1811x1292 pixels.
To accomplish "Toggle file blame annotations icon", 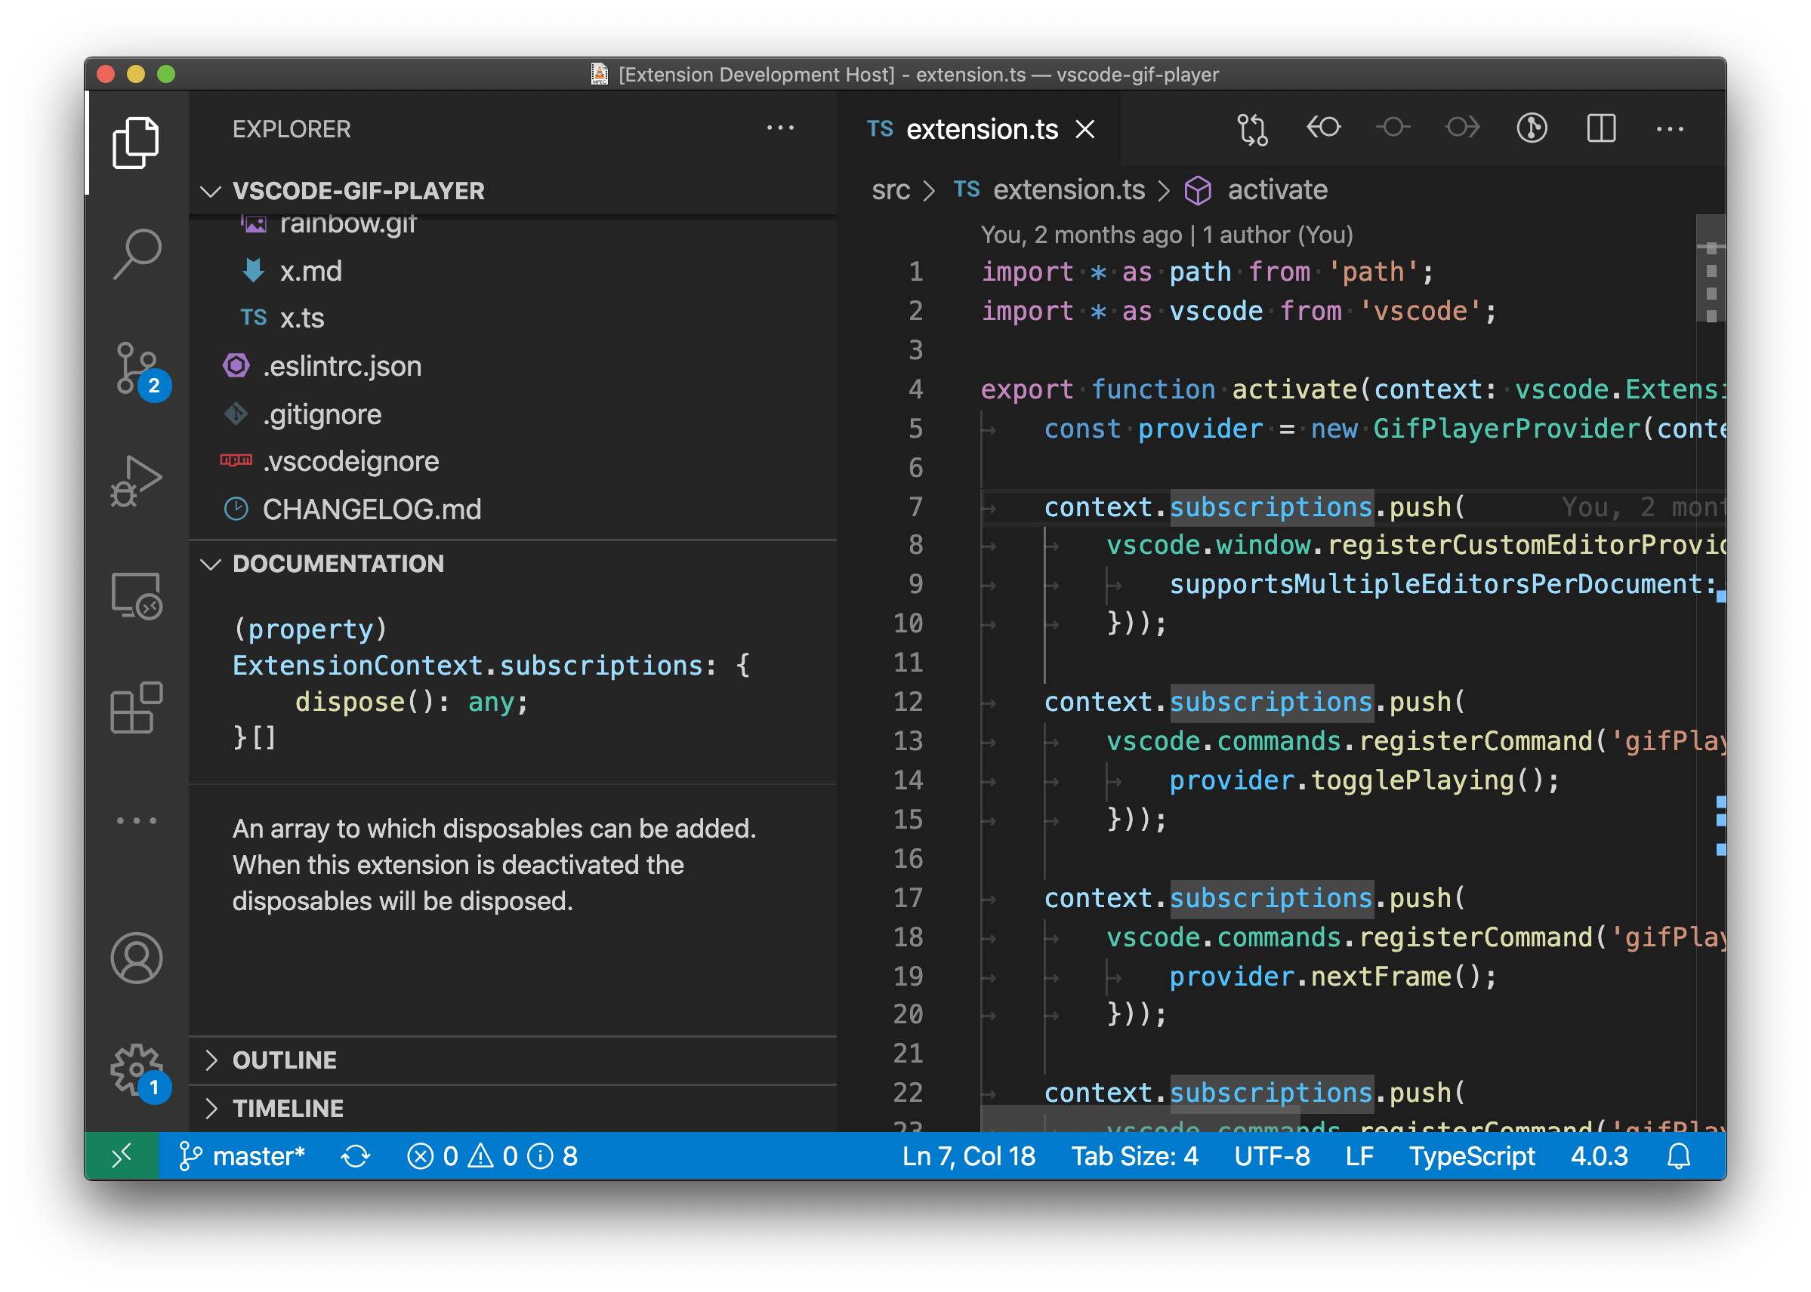I will (x=1532, y=129).
